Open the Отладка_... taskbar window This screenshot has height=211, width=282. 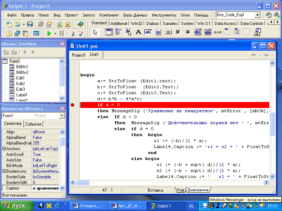[x=88, y=206]
